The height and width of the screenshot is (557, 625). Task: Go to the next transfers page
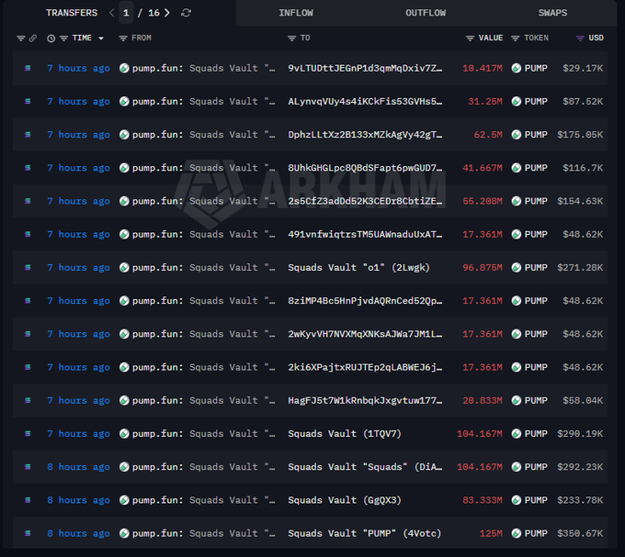point(167,13)
